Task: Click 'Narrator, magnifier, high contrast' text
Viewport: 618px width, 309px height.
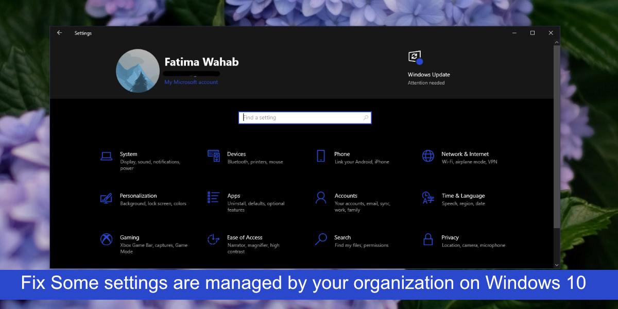Action: tap(253, 249)
